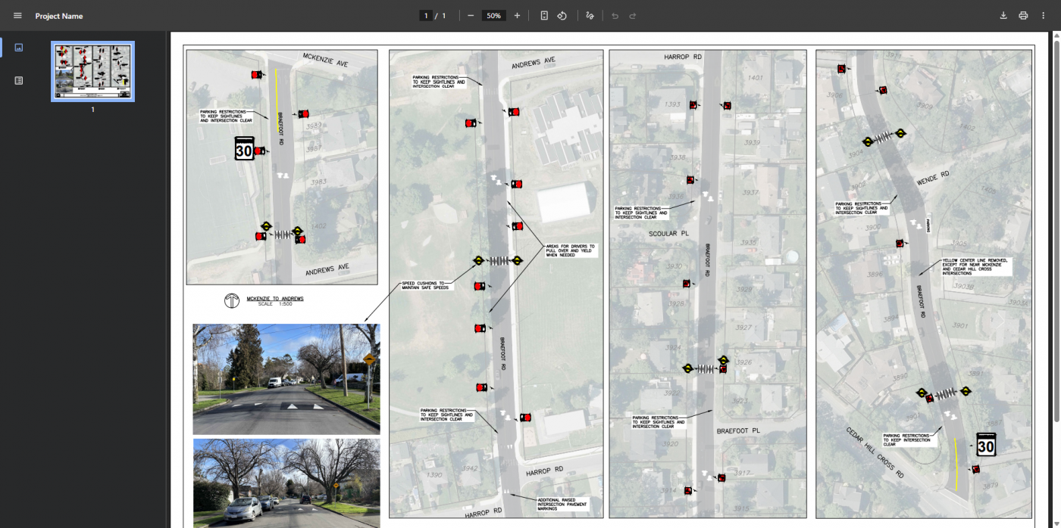Click the 30 speed sign near McKenzie Ave
This screenshot has width=1061, height=528.
click(243, 148)
